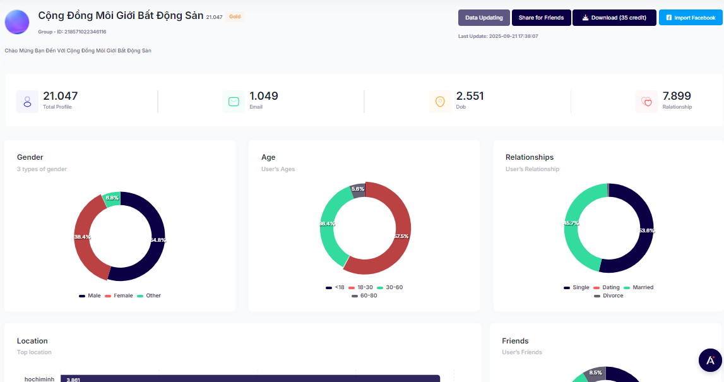Click the Total Profile person icon
The width and height of the screenshot is (724, 382).
(27, 102)
